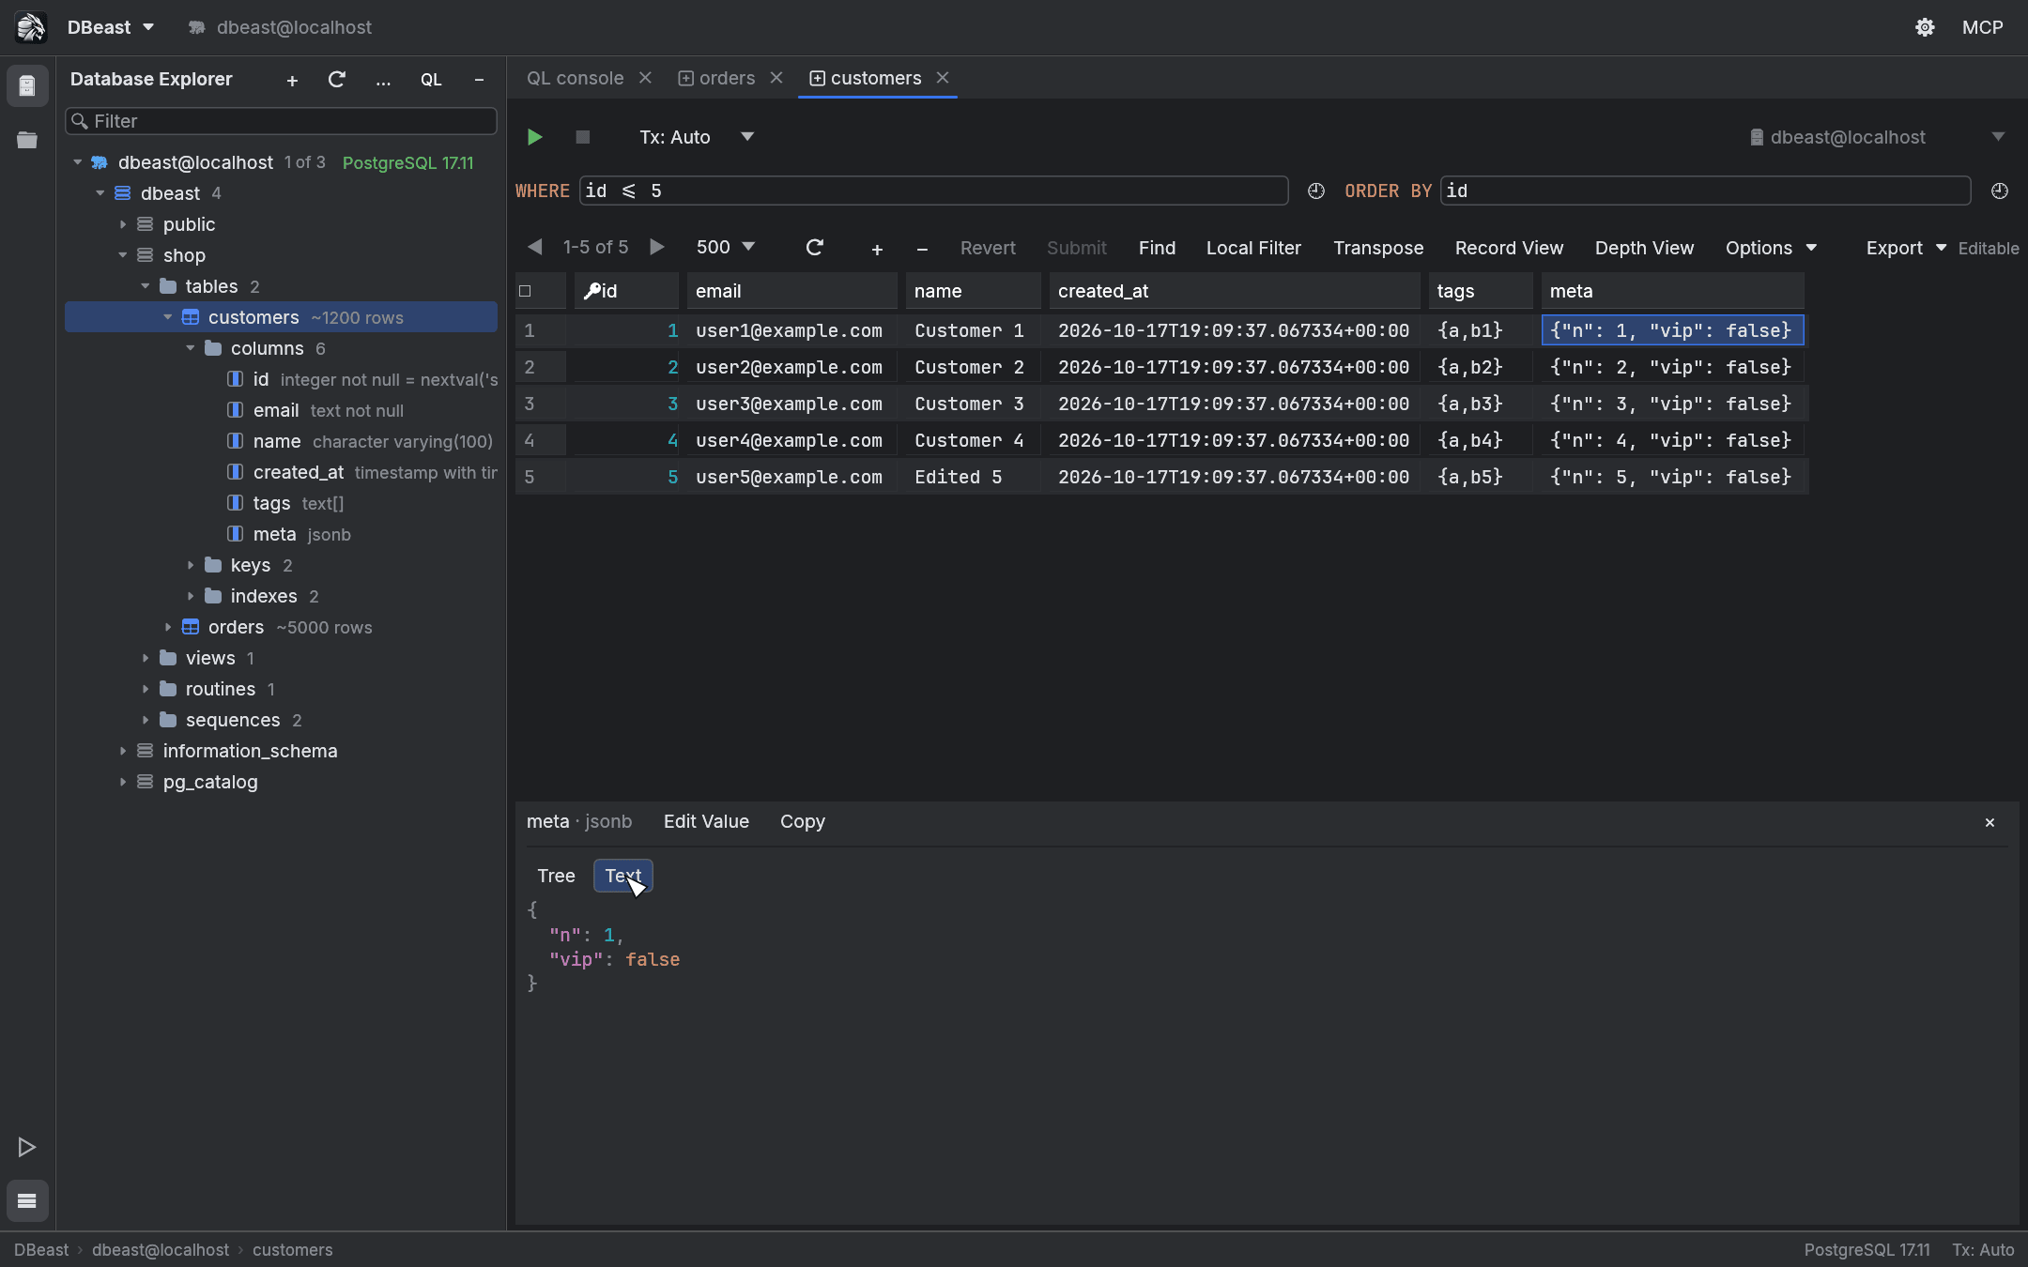2028x1267 pixels.
Task: Open database sidebar icon in left rail
Action: point(27,86)
